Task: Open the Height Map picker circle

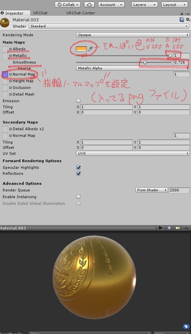Action: 10,81
